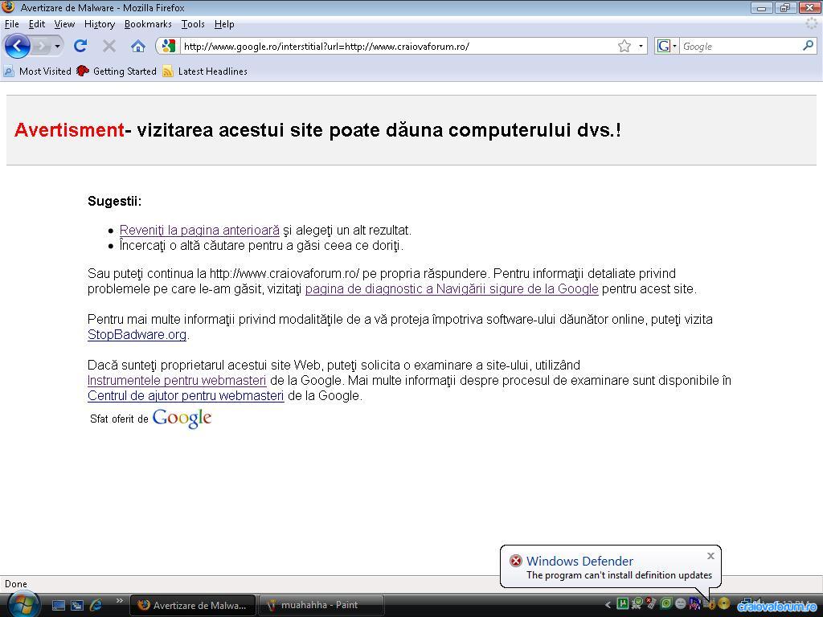Viewport: 823px width, 617px height.
Task: Click the search magnifier icon
Action: [808, 46]
